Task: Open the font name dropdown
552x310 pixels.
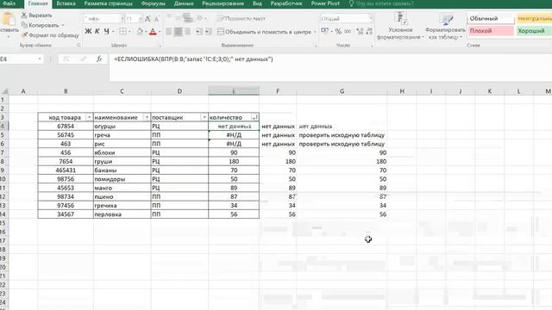Action: click(122, 19)
